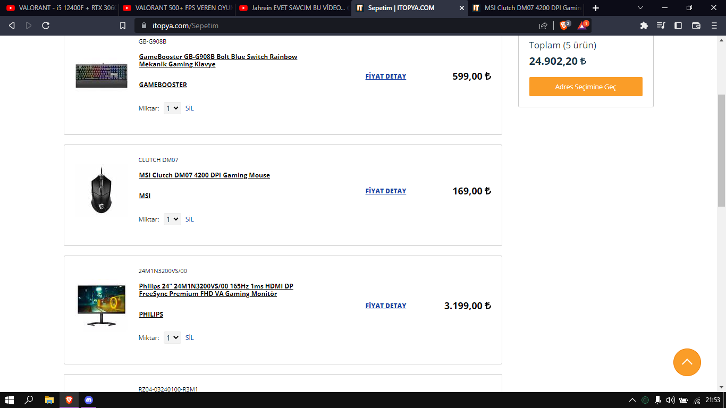726x408 pixels.
Task: Click the 169,00 ₺ mouse price
Action: pyautogui.click(x=472, y=191)
